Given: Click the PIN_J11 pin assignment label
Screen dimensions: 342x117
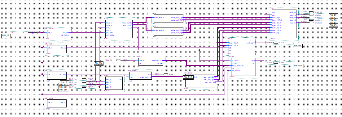Looking at the screenshot, I should (64, 87).
